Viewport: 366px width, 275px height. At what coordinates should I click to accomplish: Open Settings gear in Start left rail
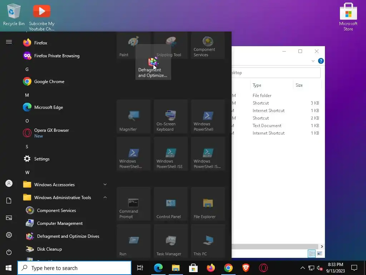tap(9, 235)
